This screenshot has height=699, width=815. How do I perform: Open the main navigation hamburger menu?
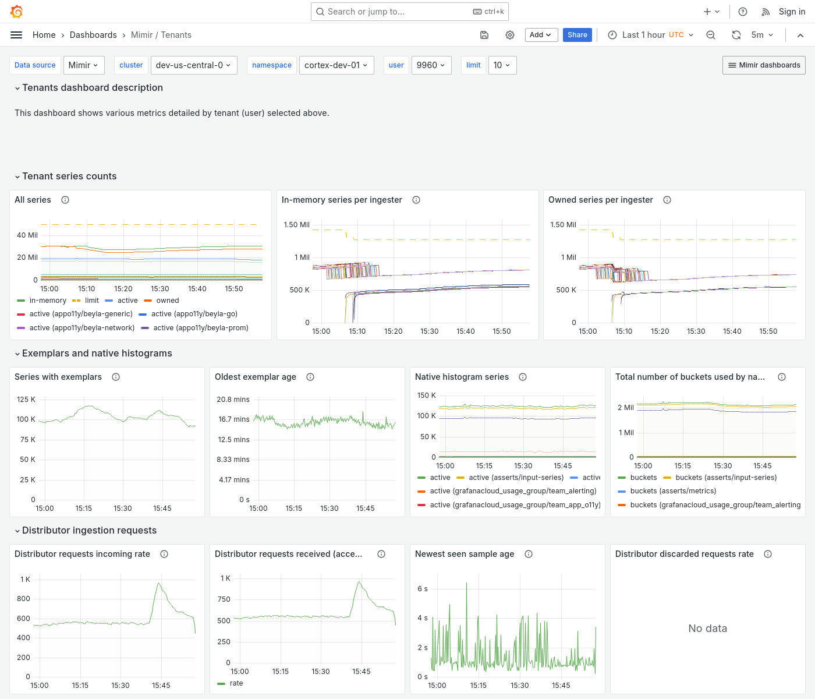pos(16,35)
